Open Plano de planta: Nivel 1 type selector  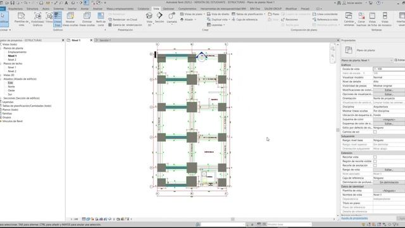[367, 60]
